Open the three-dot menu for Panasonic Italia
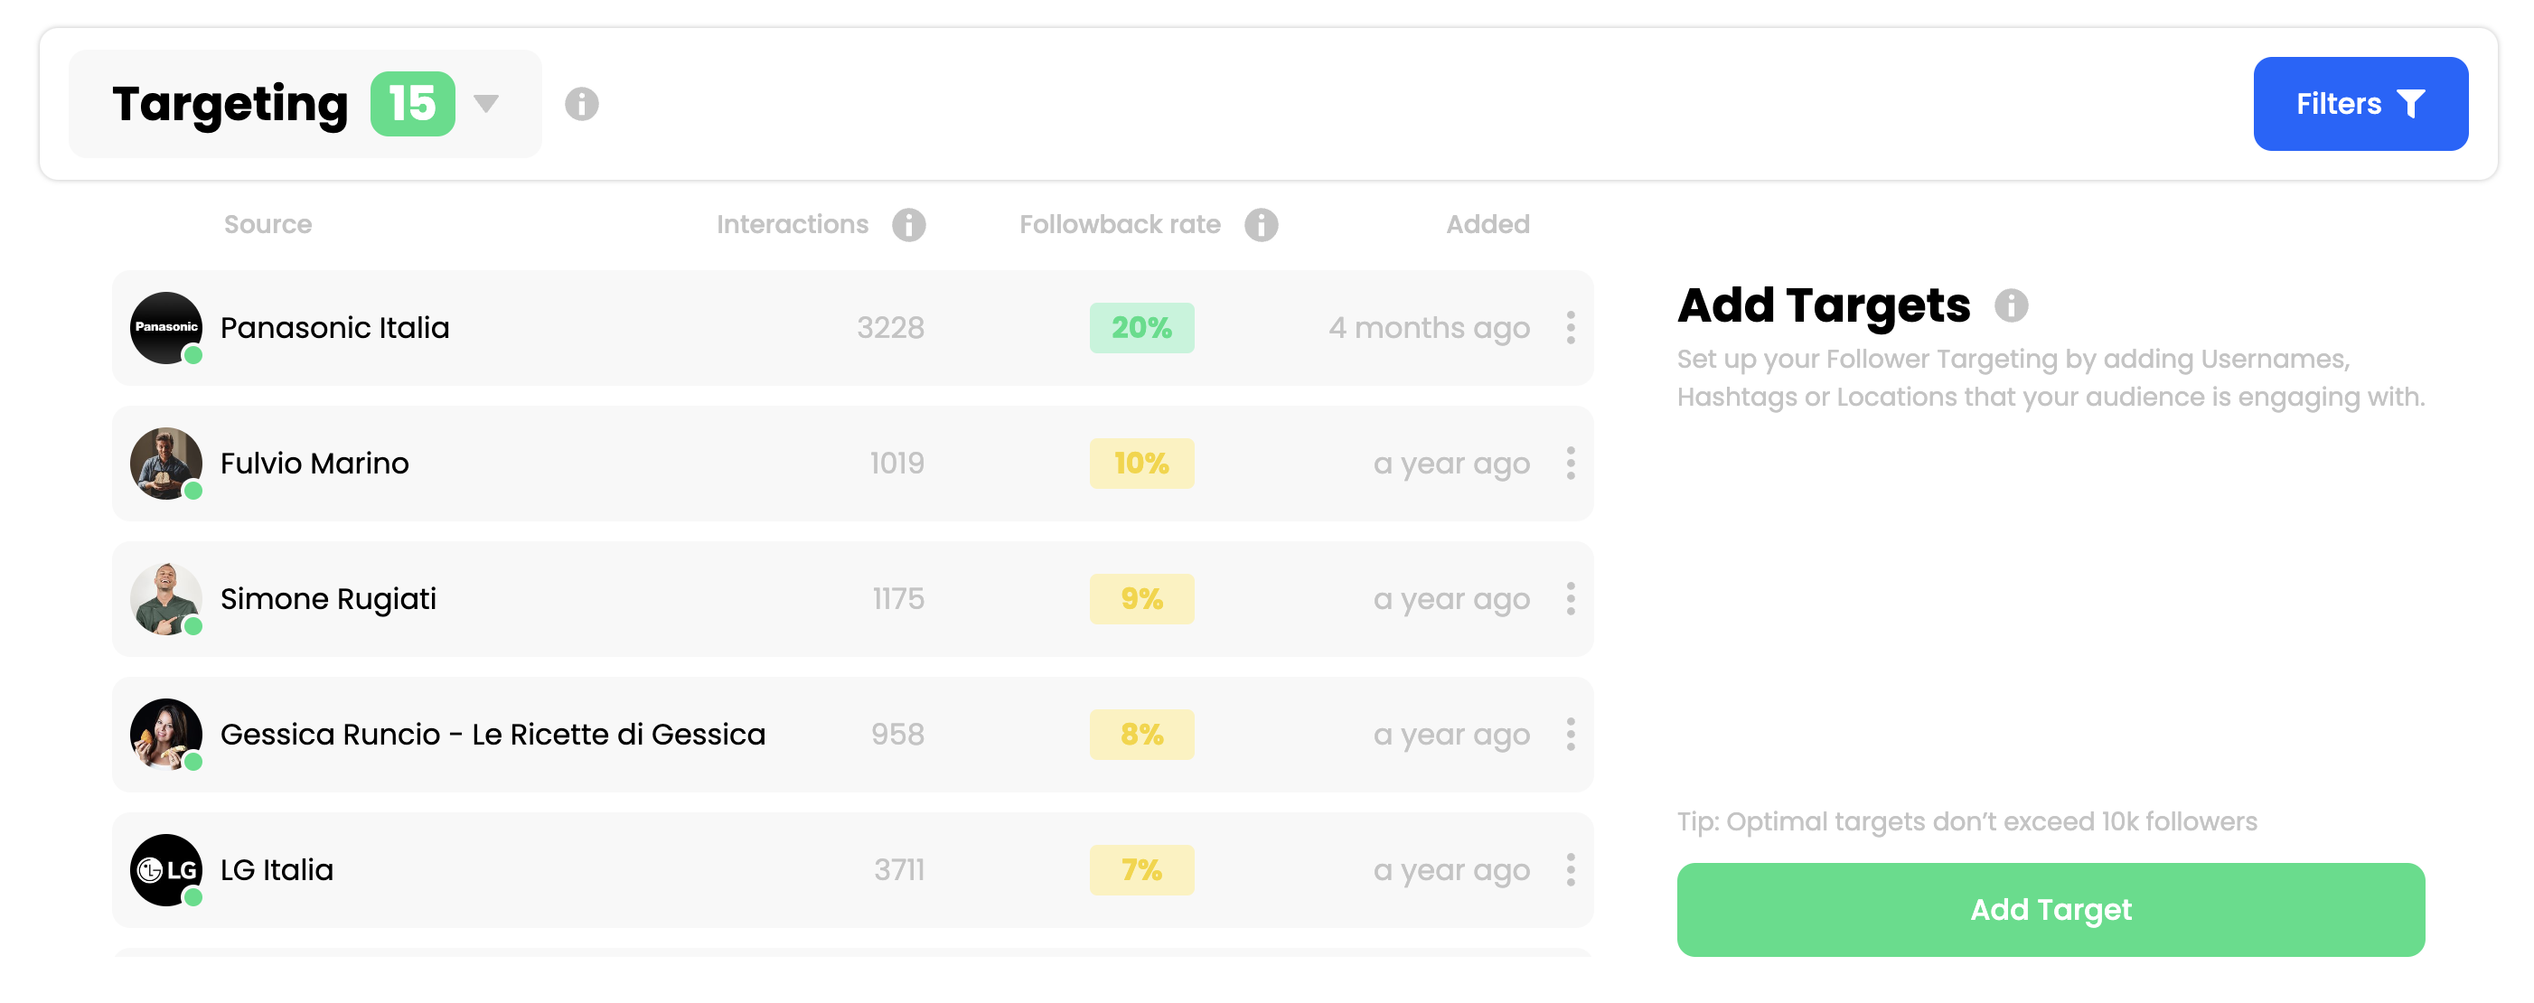Viewport: 2534px width, 1003px height. (x=1569, y=327)
